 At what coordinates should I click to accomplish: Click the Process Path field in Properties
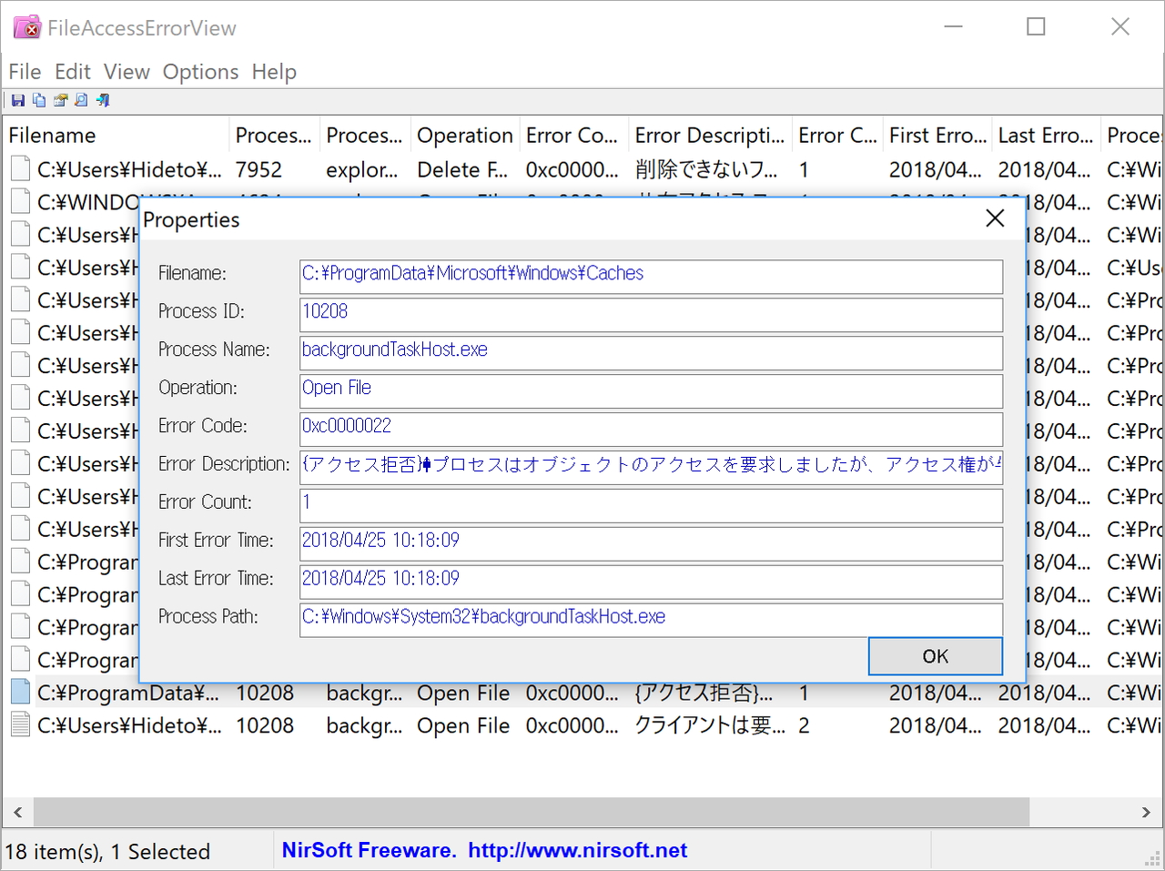(652, 621)
